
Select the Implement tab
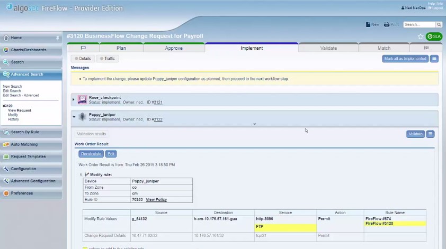coord(252,48)
